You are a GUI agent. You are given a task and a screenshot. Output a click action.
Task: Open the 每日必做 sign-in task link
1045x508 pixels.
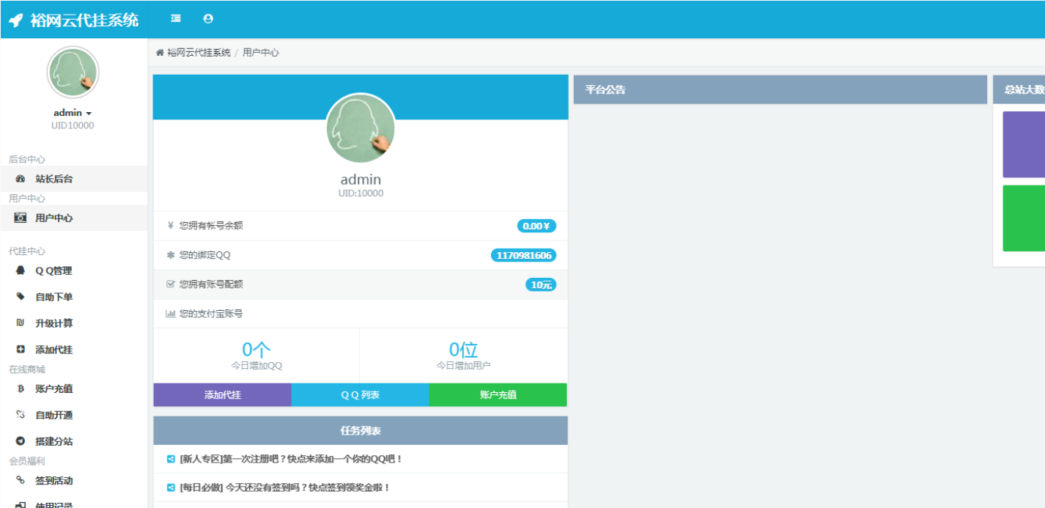pos(284,487)
